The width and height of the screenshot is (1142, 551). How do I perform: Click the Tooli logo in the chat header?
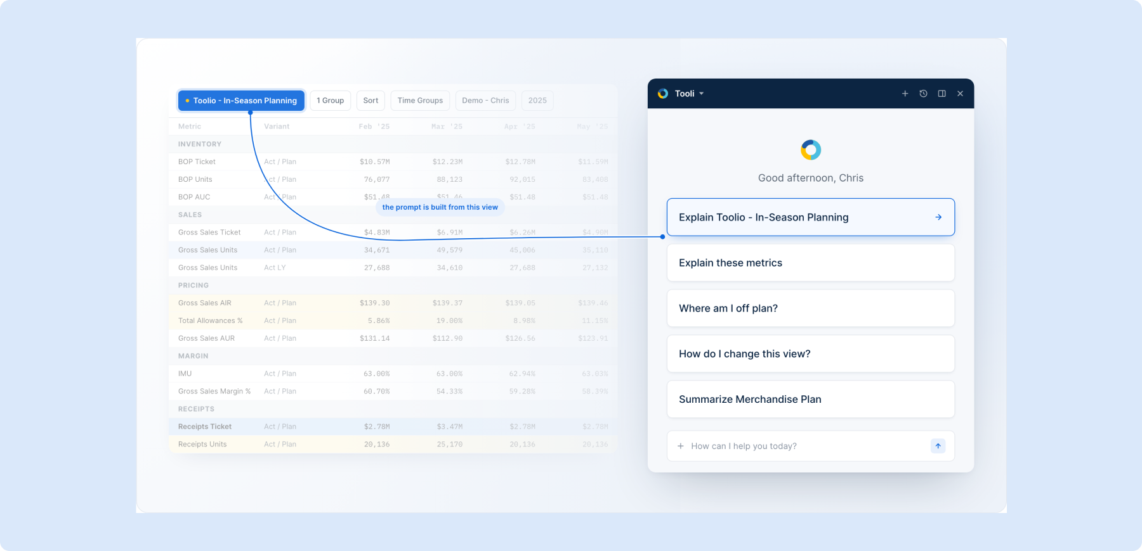pyautogui.click(x=663, y=94)
